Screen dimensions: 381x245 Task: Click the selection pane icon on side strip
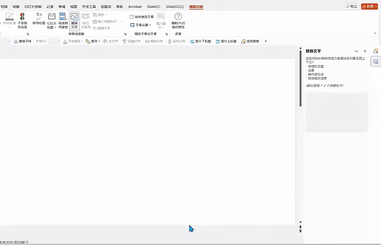pyautogui.click(x=375, y=51)
